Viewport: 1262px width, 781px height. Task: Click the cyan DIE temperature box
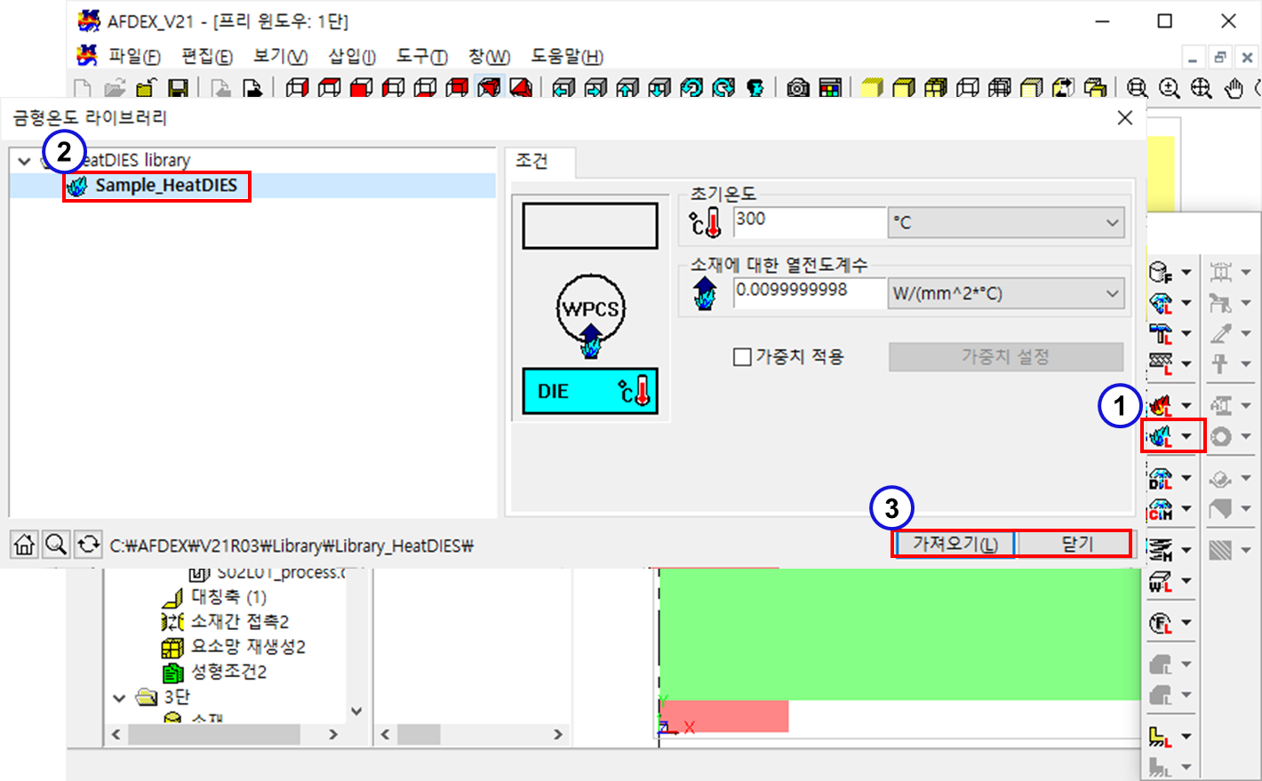[x=590, y=392]
